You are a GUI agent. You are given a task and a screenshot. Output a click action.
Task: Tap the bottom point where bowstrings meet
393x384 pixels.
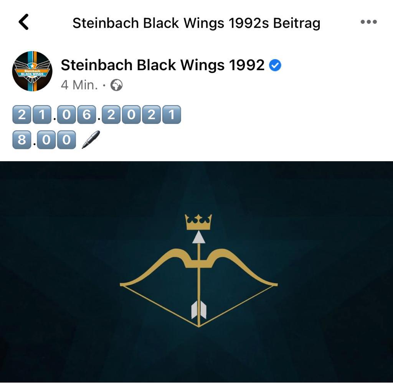pyautogui.click(x=199, y=326)
